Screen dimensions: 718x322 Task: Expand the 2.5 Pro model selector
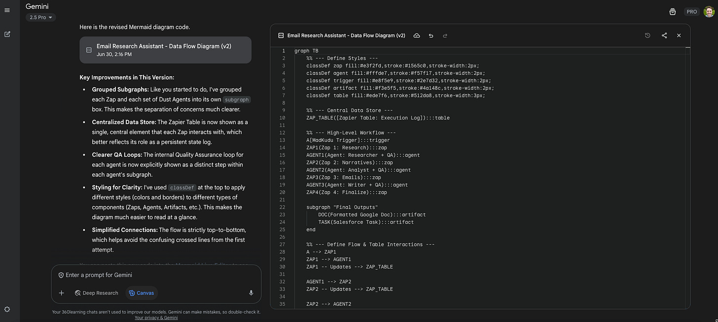click(41, 17)
